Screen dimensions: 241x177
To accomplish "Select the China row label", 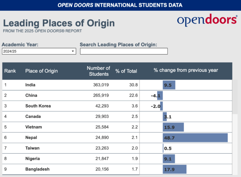I will [31, 96].
